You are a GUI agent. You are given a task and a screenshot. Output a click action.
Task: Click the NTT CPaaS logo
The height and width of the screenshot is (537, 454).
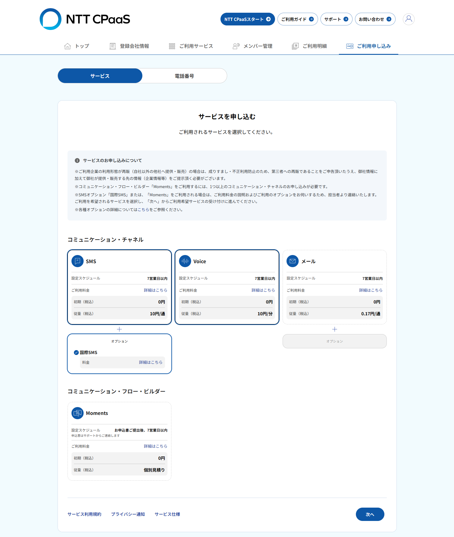(85, 19)
